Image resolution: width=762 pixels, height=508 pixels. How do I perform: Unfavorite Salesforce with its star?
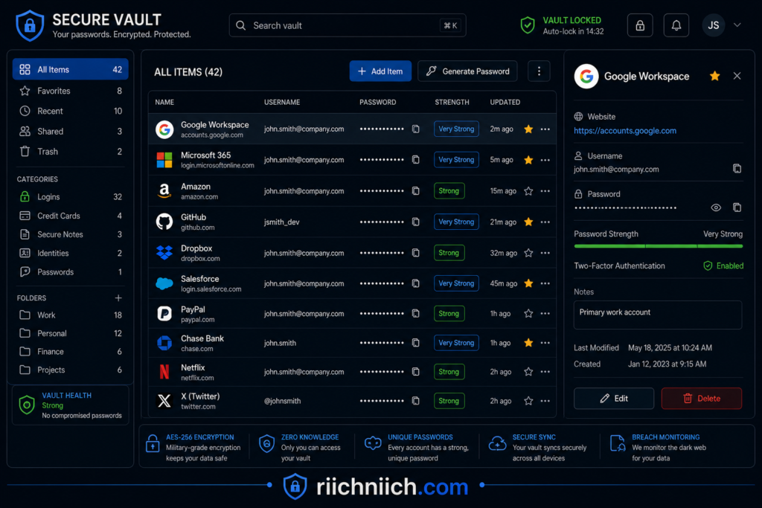(x=529, y=283)
